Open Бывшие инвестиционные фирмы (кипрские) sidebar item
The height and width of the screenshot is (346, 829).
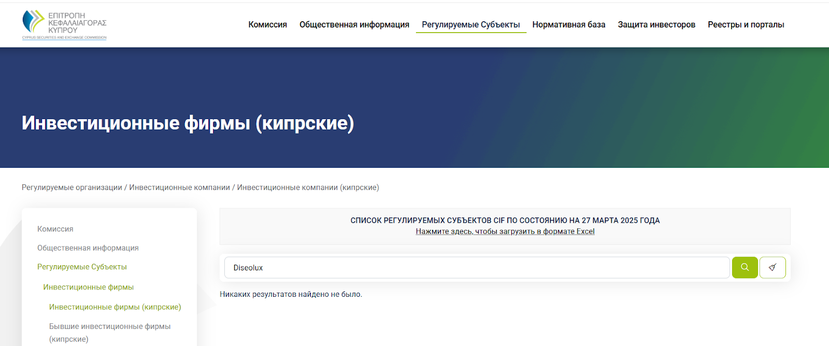(x=110, y=333)
